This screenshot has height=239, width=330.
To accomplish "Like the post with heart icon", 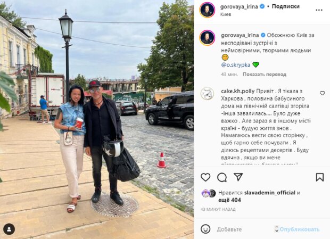I will pyautogui.click(x=205, y=177).
